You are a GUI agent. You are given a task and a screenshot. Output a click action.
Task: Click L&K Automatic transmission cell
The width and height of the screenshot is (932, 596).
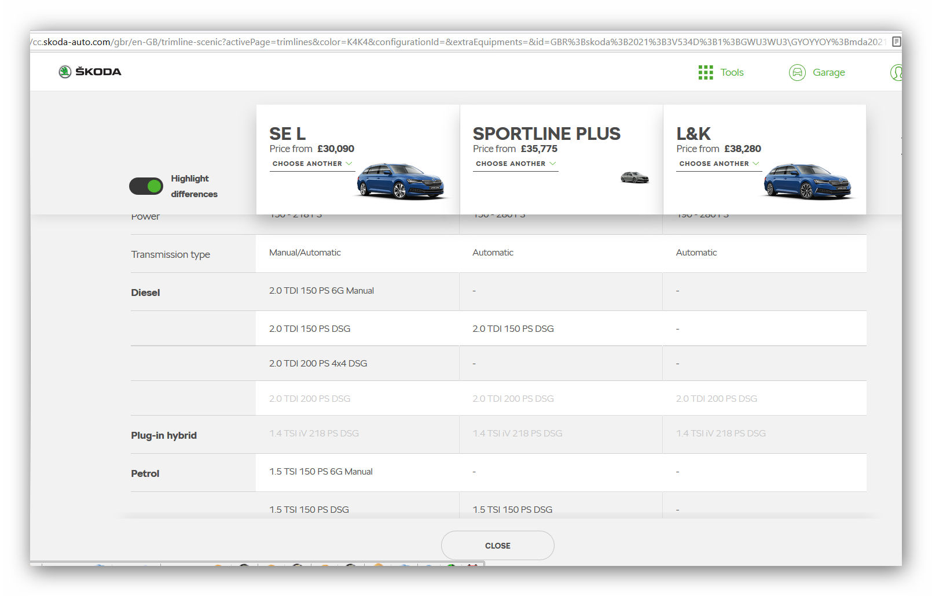pyautogui.click(x=696, y=253)
